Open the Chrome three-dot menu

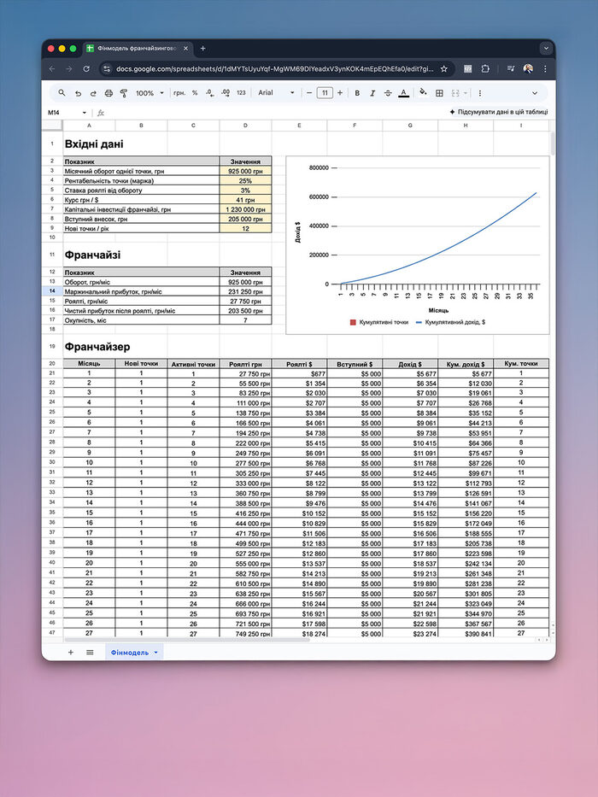click(x=545, y=68)
